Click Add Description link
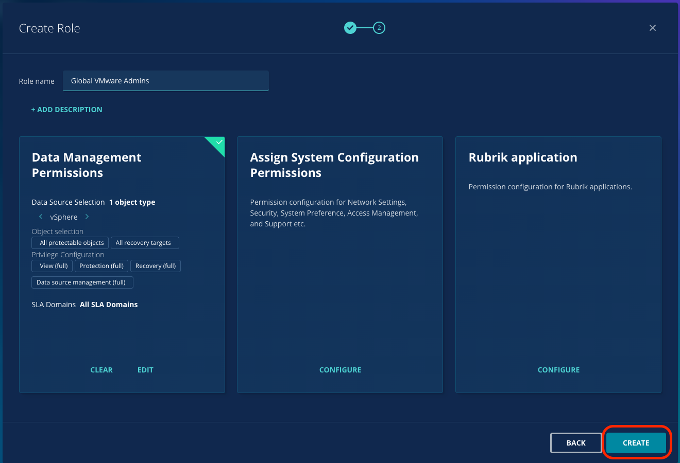The image size is (680, 463). point(66,110)
